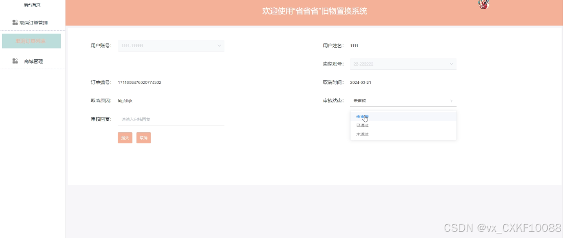
Task: Open the user avatar in header
Action: 484,4
